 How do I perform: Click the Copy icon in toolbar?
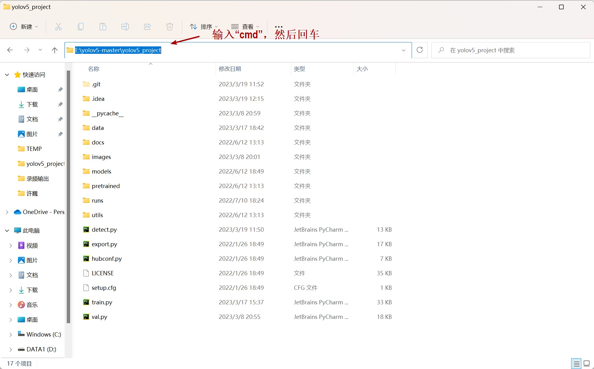pyautogui.click(x=81, y=27)
